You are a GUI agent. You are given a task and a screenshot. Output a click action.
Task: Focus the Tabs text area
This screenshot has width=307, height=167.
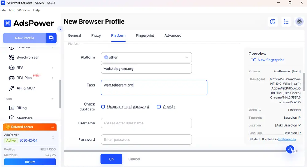154,87
